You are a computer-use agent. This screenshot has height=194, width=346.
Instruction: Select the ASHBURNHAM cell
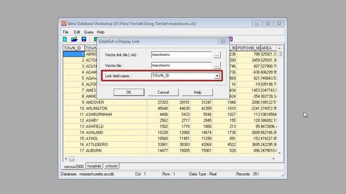pos(116,114)
